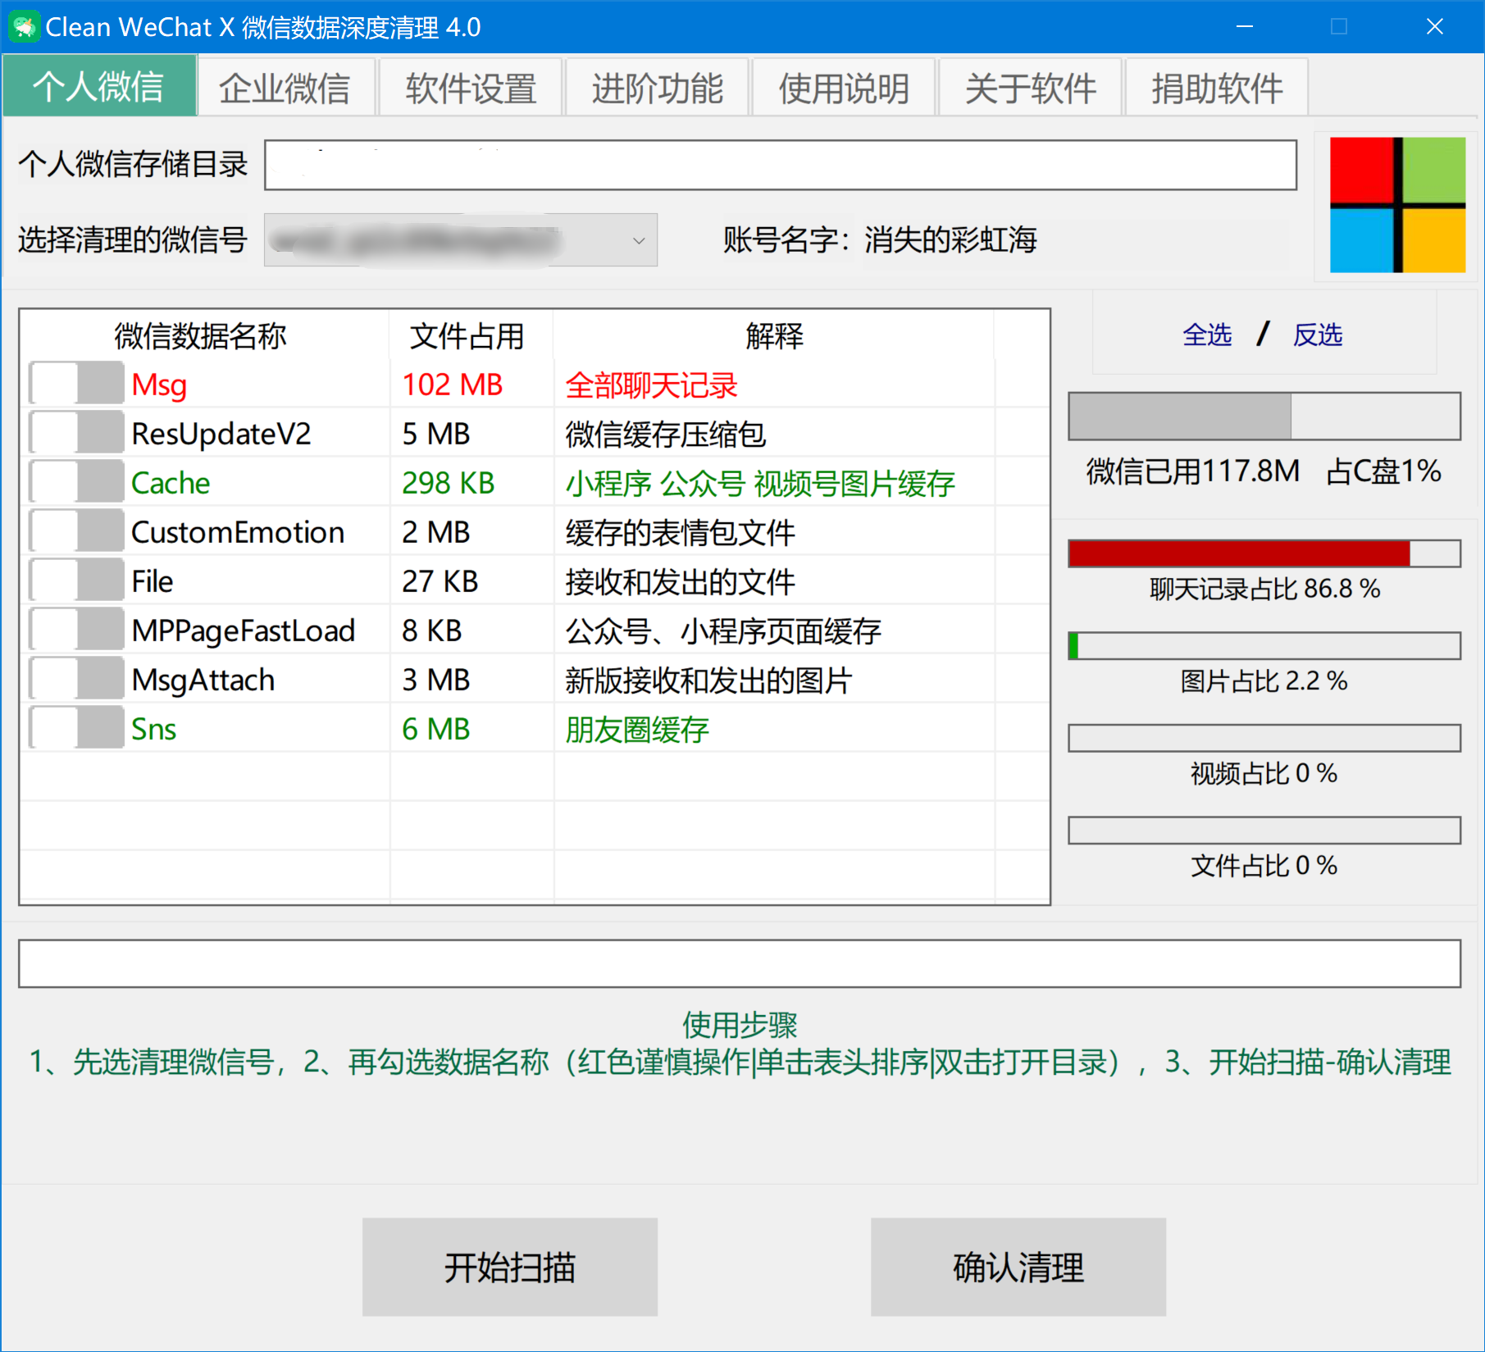Click the 解释 column header
Viewport: 1485px width, 1352px height.
[x=774, y=335]
